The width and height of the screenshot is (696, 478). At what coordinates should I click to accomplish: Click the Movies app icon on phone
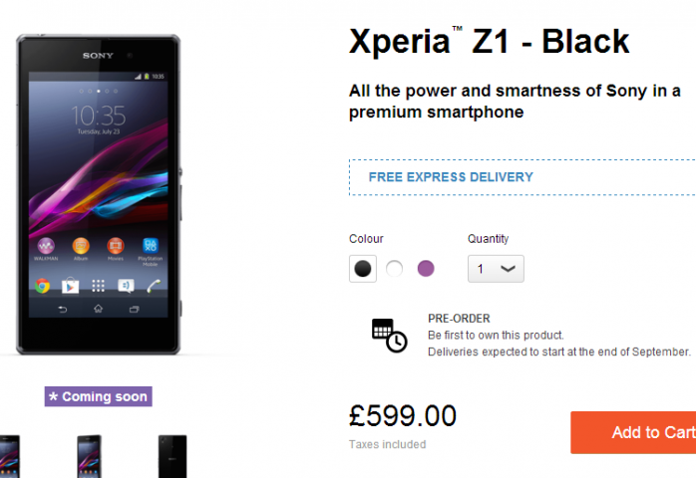116,246
